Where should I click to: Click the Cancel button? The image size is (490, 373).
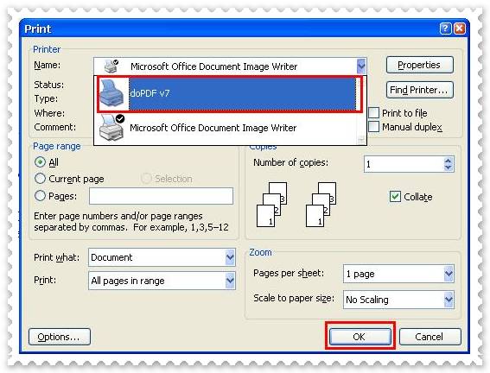click(x=430, y=337)
